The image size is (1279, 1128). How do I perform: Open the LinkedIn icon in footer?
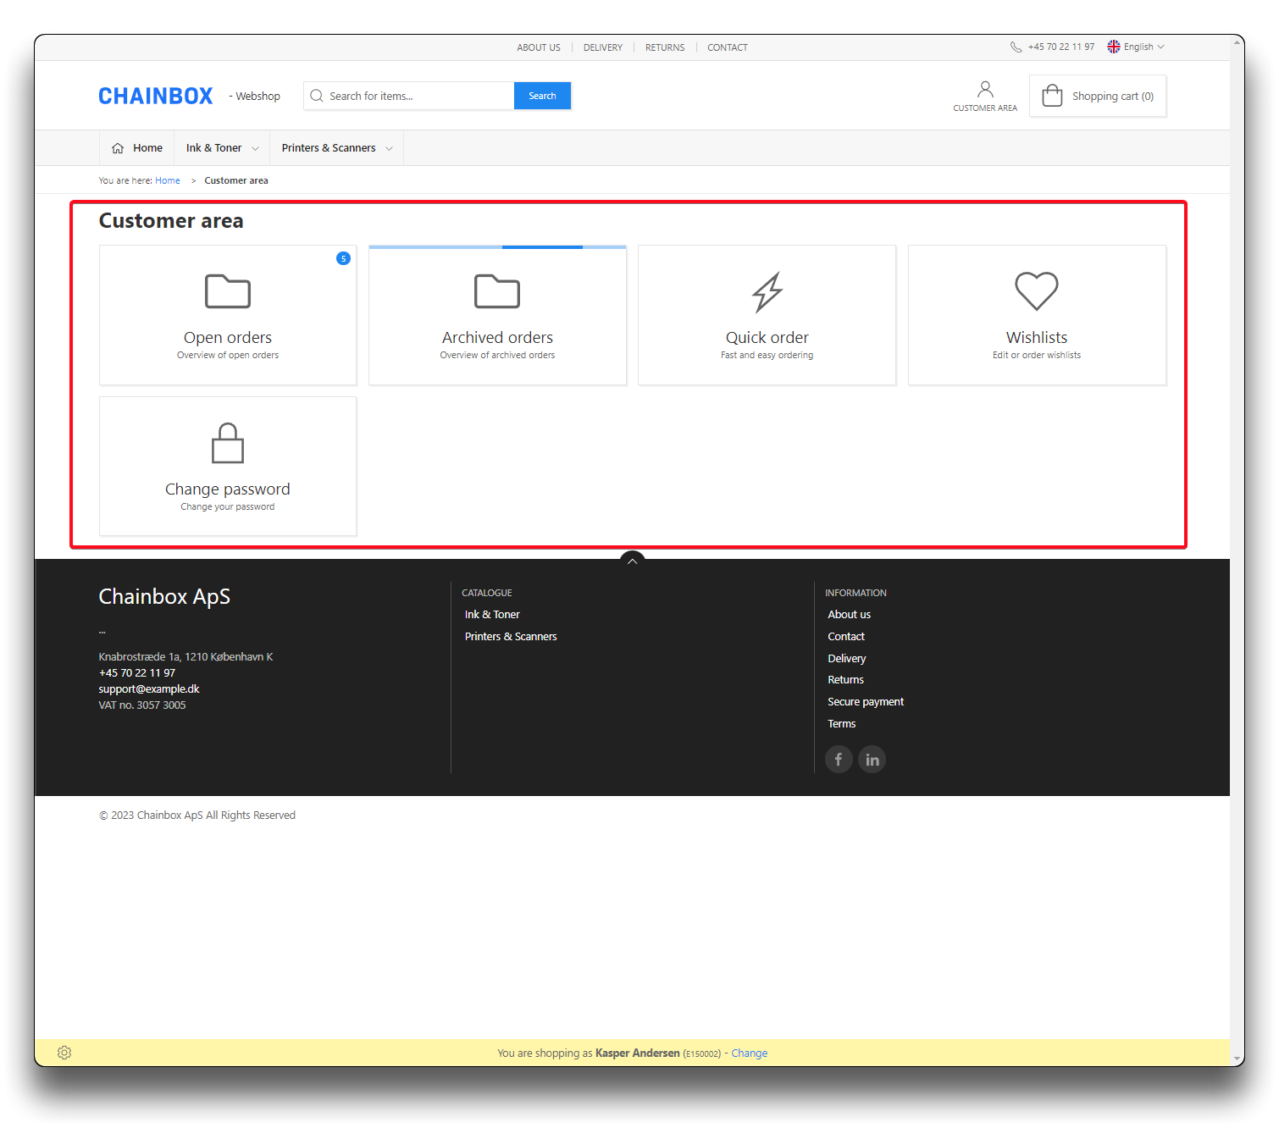(872, 760)
